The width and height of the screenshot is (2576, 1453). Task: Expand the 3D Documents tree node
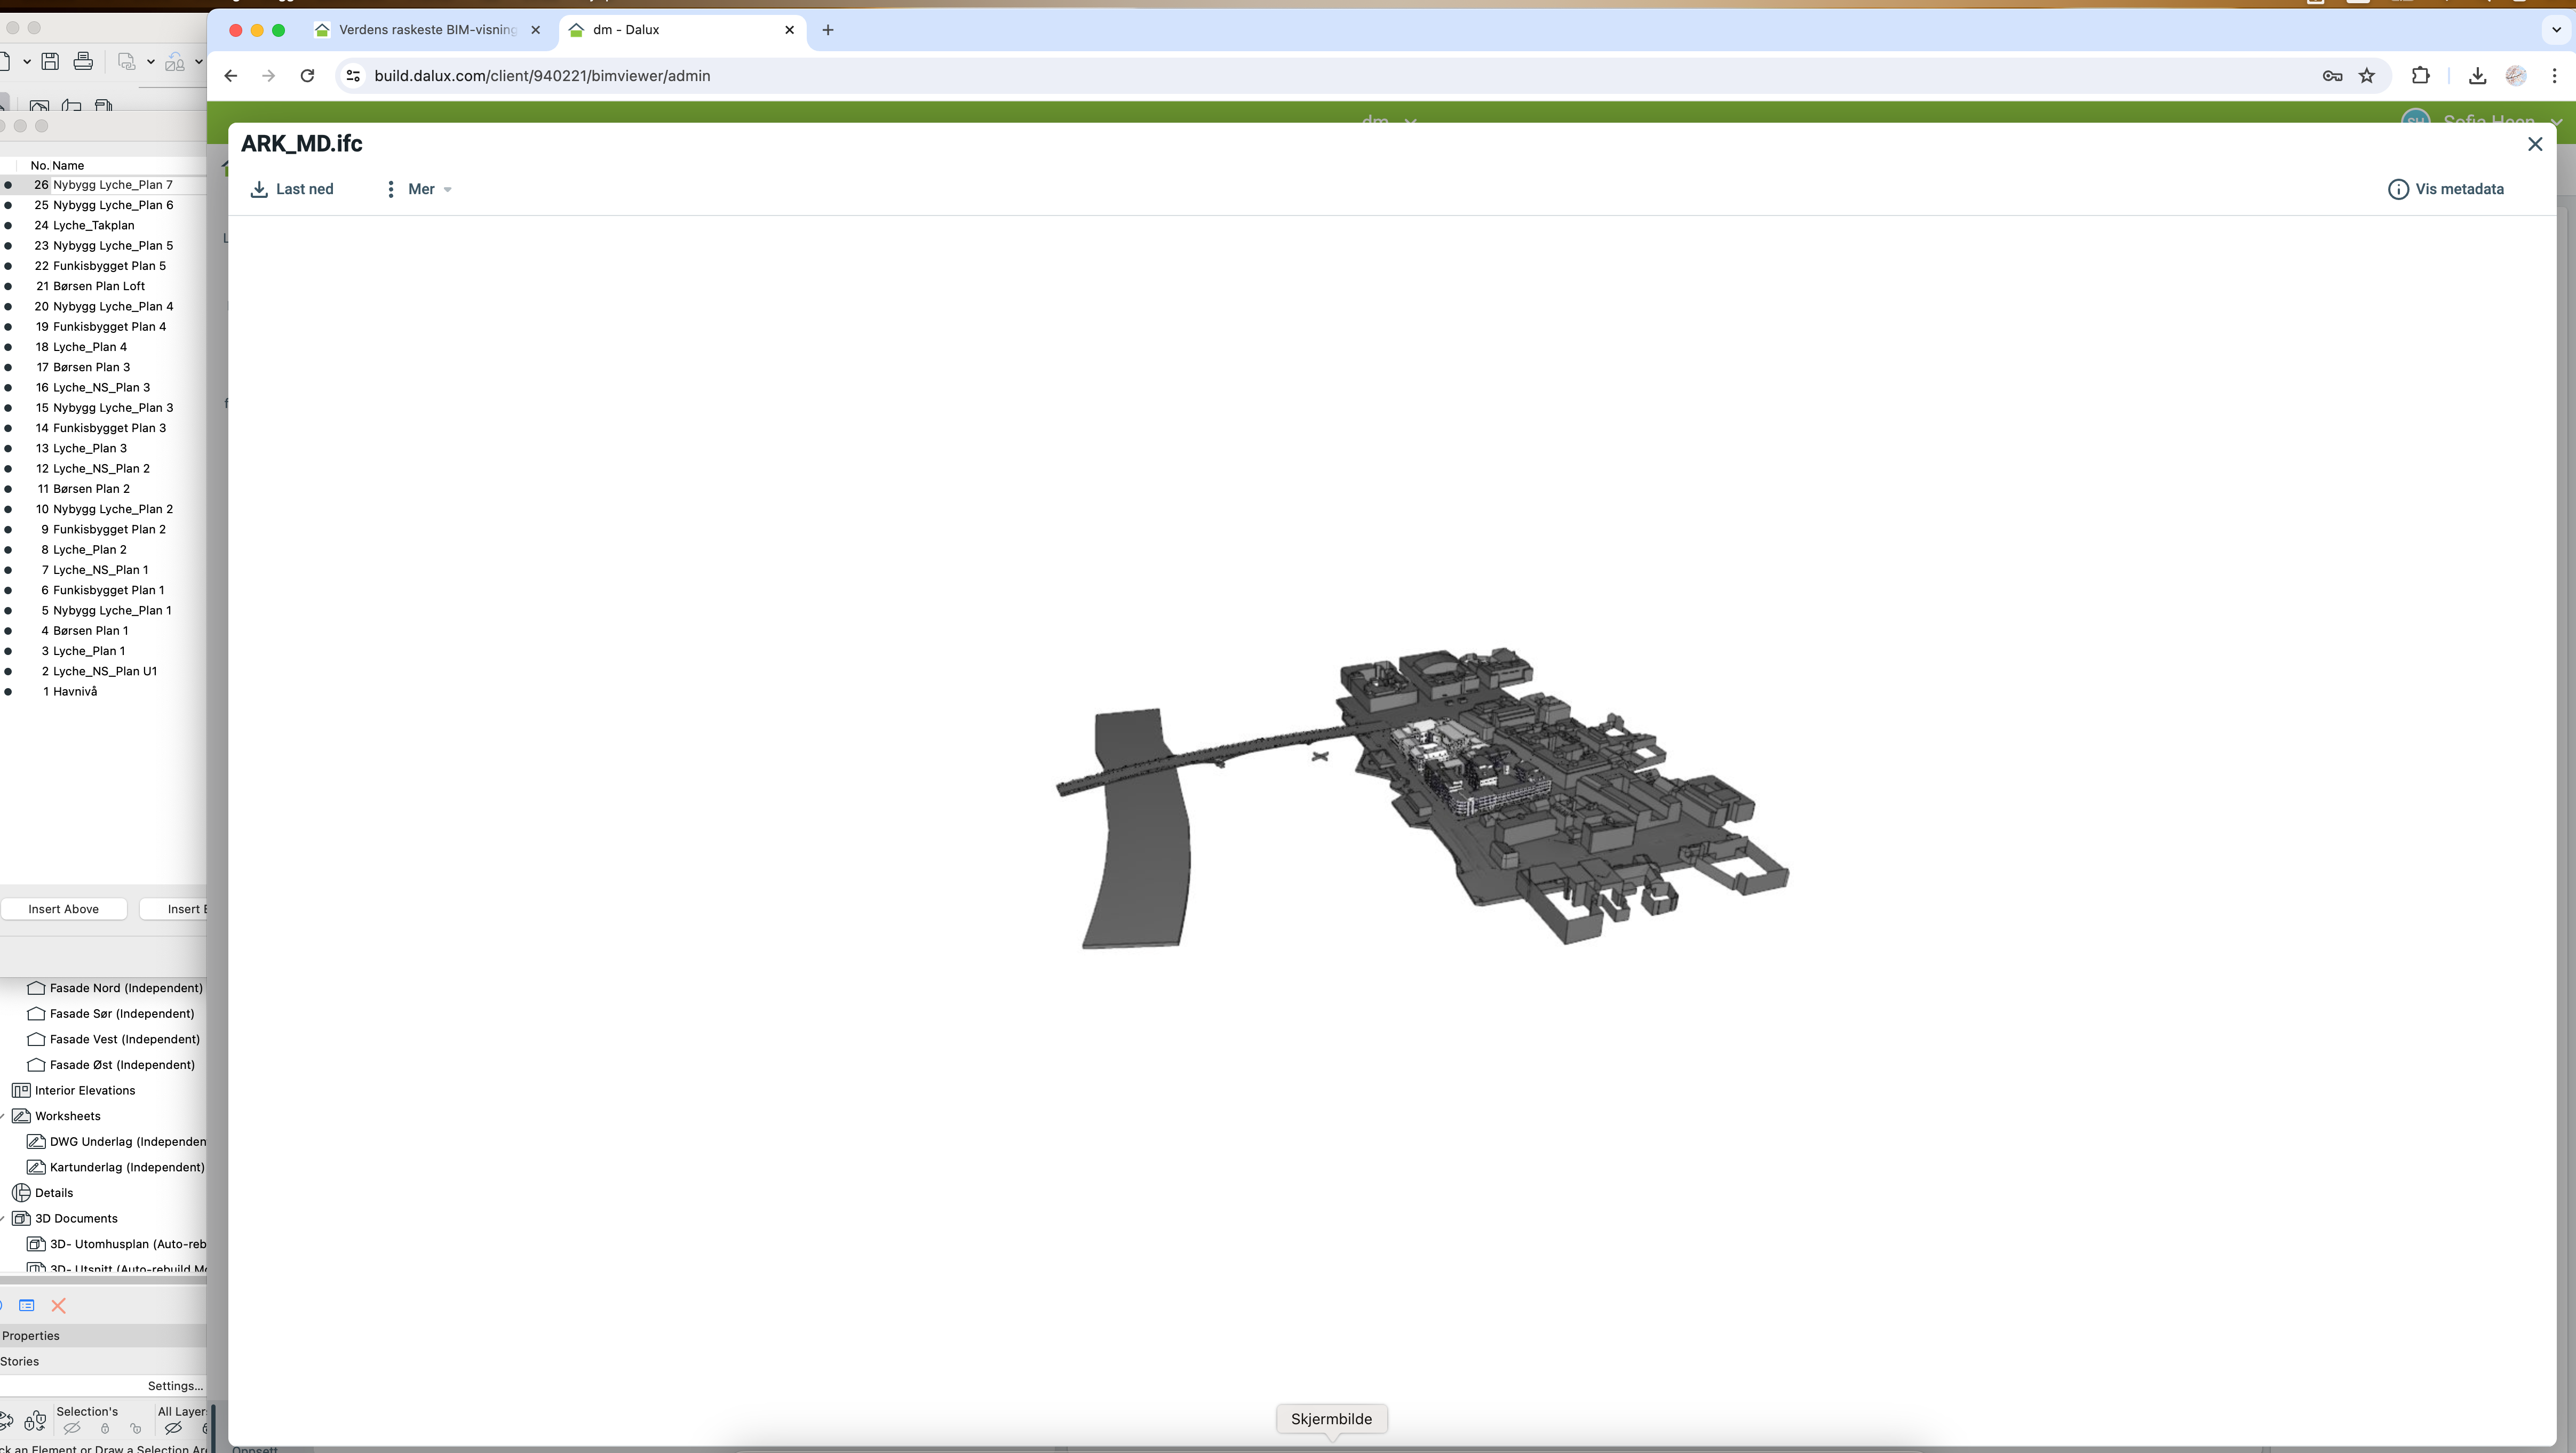(x=3, y=1218)
